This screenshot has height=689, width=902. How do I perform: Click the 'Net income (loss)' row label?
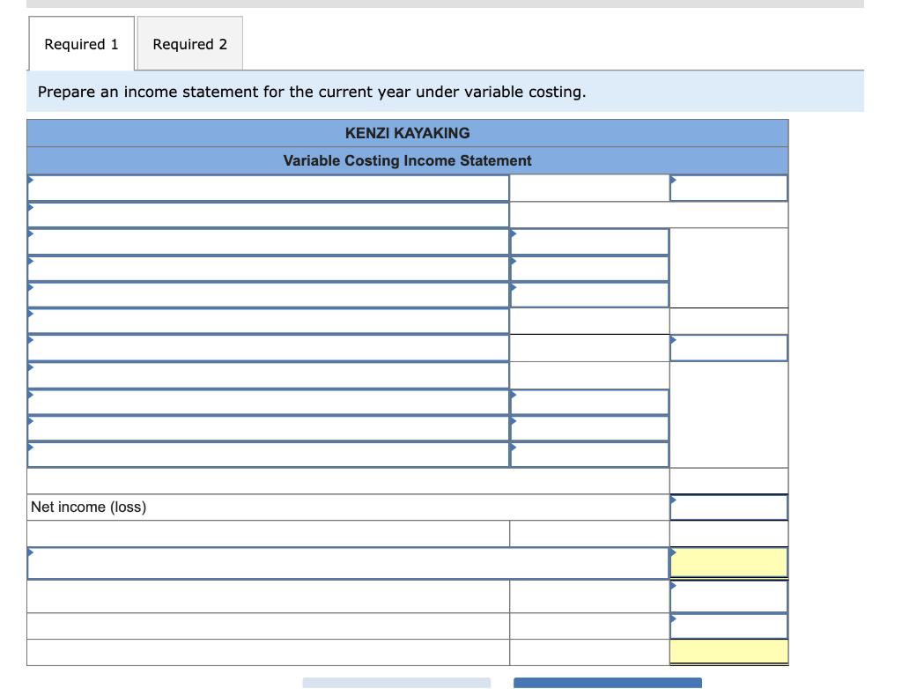click(89, 507)
